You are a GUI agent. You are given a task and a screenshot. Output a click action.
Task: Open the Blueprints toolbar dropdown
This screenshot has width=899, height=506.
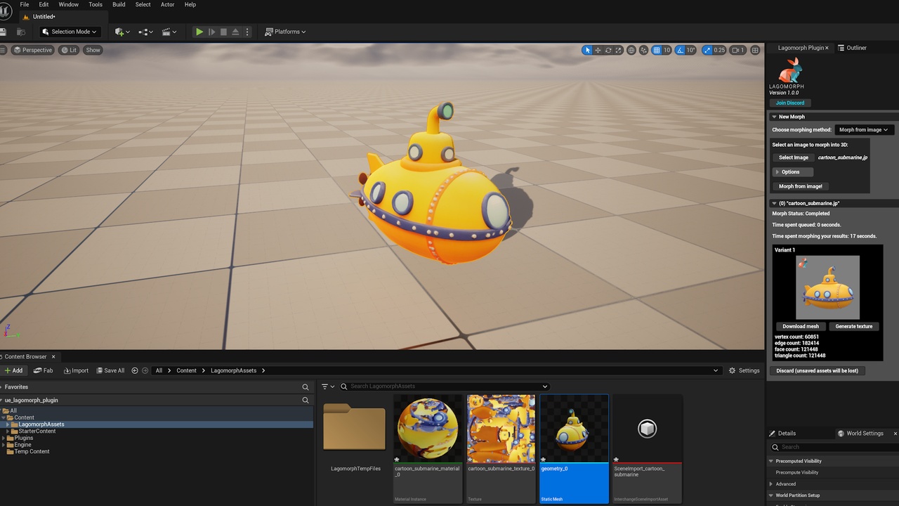coord(145,32)
